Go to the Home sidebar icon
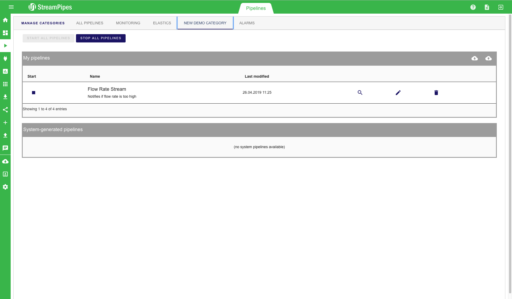The image size is (512, 299). point(5,20)
